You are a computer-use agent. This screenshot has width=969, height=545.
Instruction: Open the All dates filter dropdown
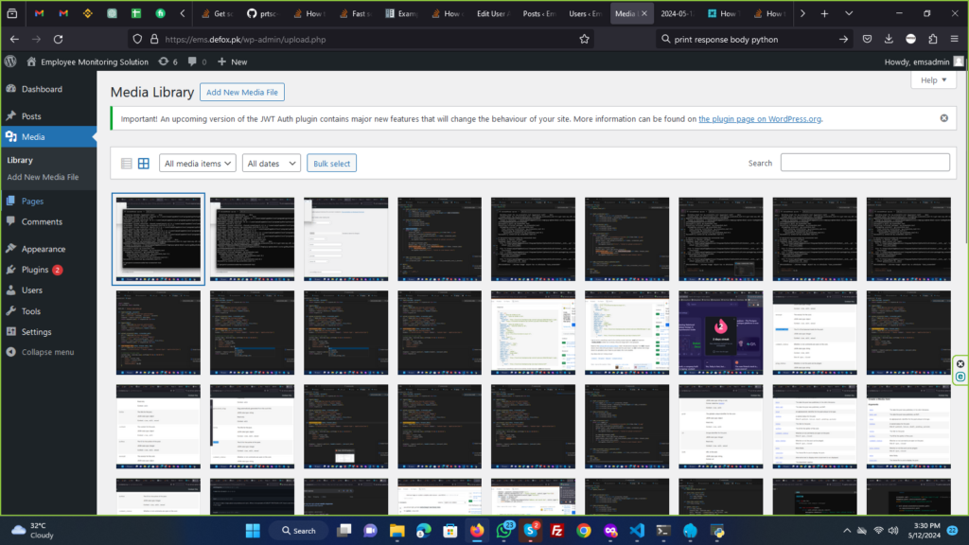coord(271,164)
